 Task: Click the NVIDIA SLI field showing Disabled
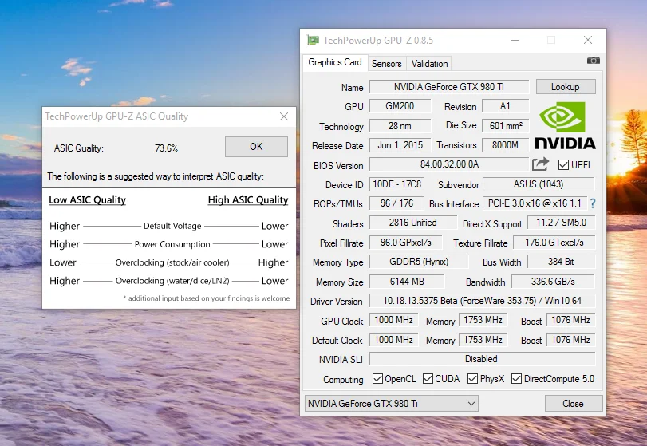tap(482, 359)
